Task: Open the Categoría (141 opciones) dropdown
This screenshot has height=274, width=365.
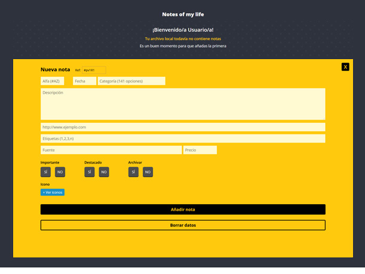Action: (x=131, y=81)
